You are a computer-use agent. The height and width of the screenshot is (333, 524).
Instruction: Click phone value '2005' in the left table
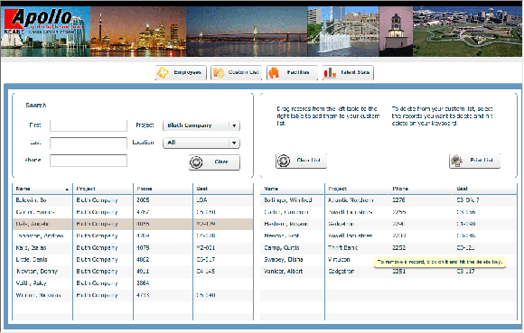point(143,200)
